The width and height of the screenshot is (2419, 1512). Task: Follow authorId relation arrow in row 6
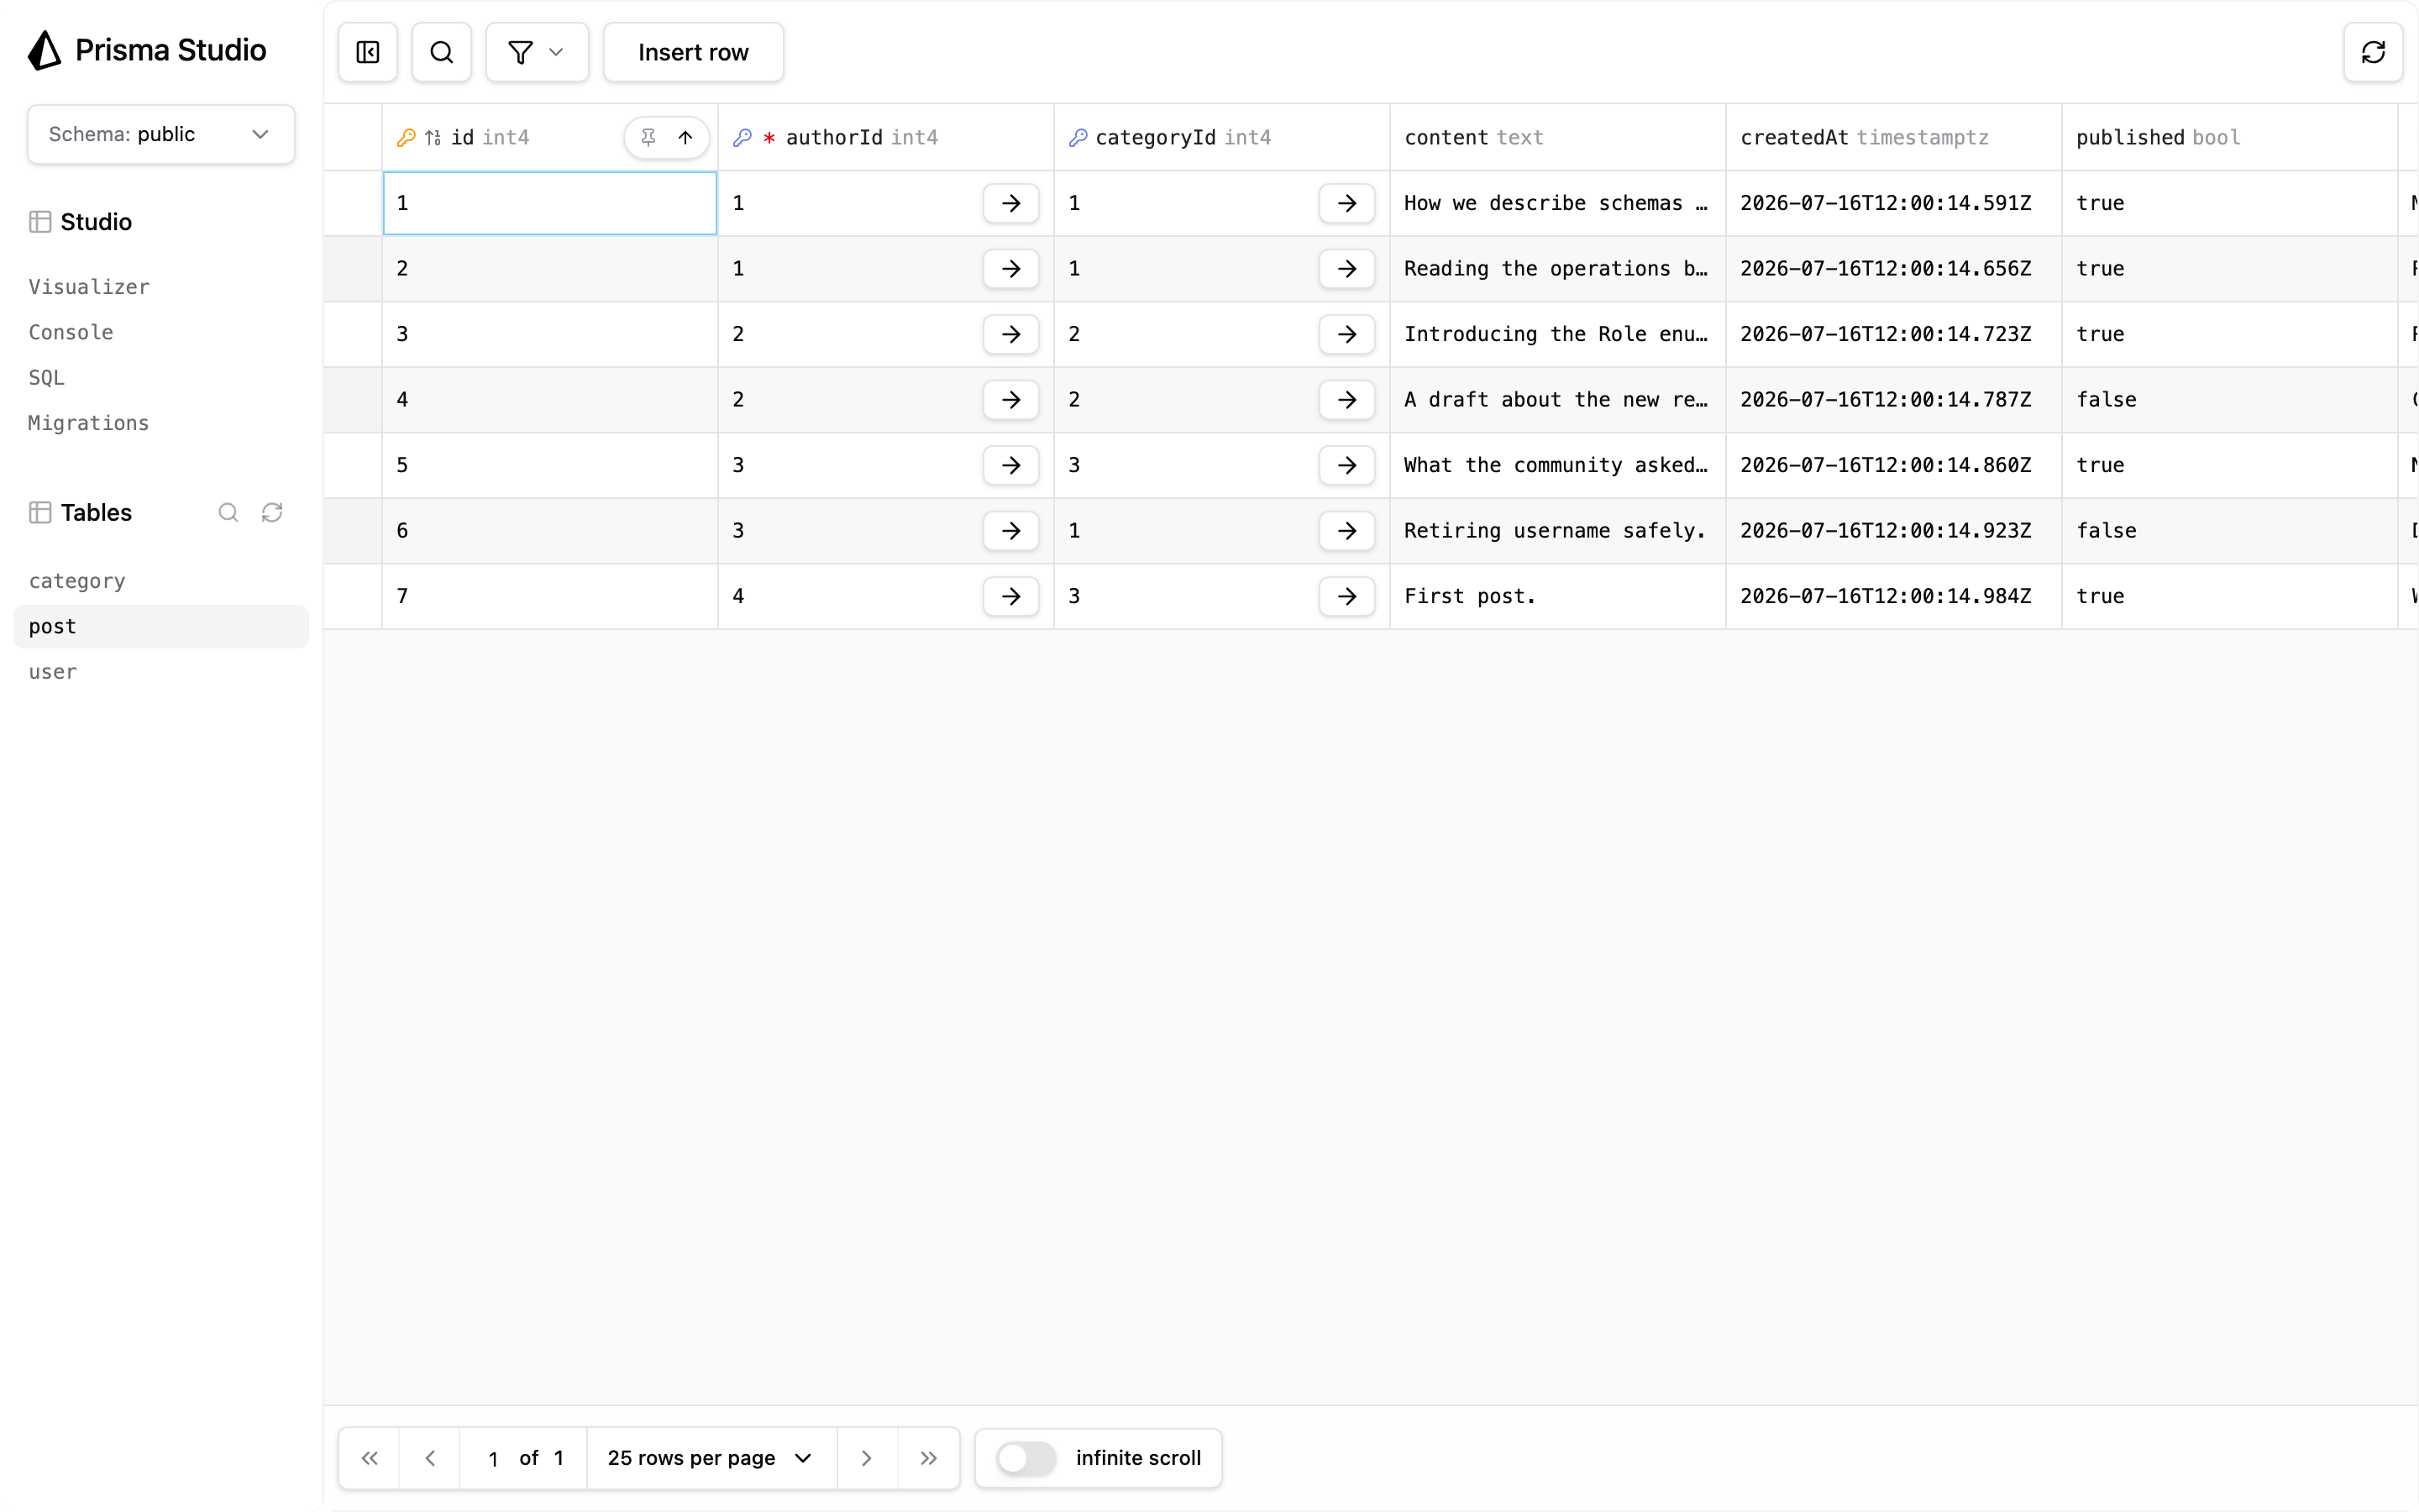pos(1010,530)
